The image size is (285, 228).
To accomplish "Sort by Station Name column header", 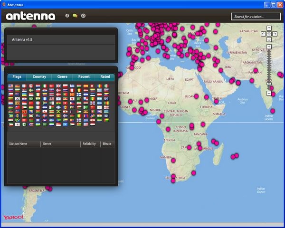I will point(18,143).
